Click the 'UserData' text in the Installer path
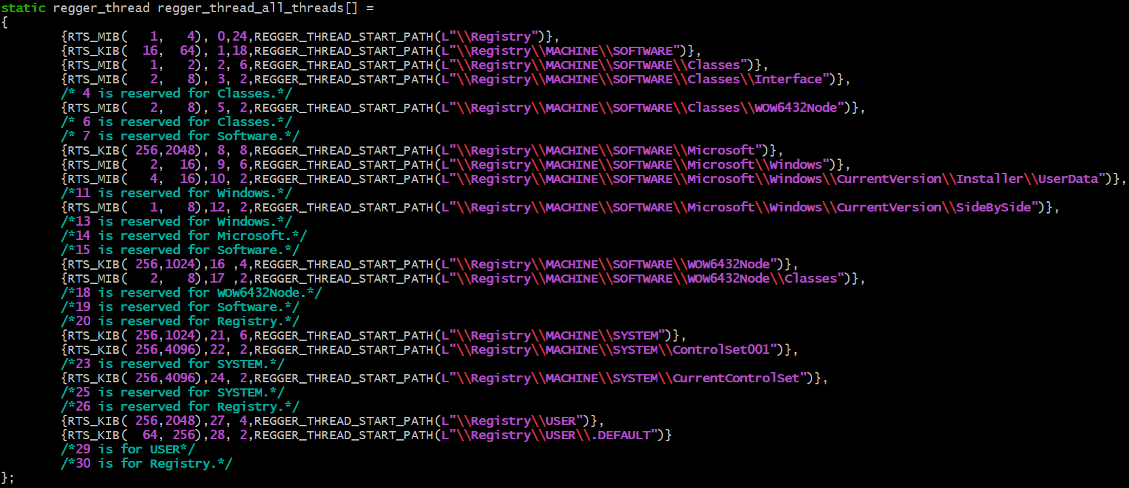This screenshot has height=488, width=1129. 1067,179
